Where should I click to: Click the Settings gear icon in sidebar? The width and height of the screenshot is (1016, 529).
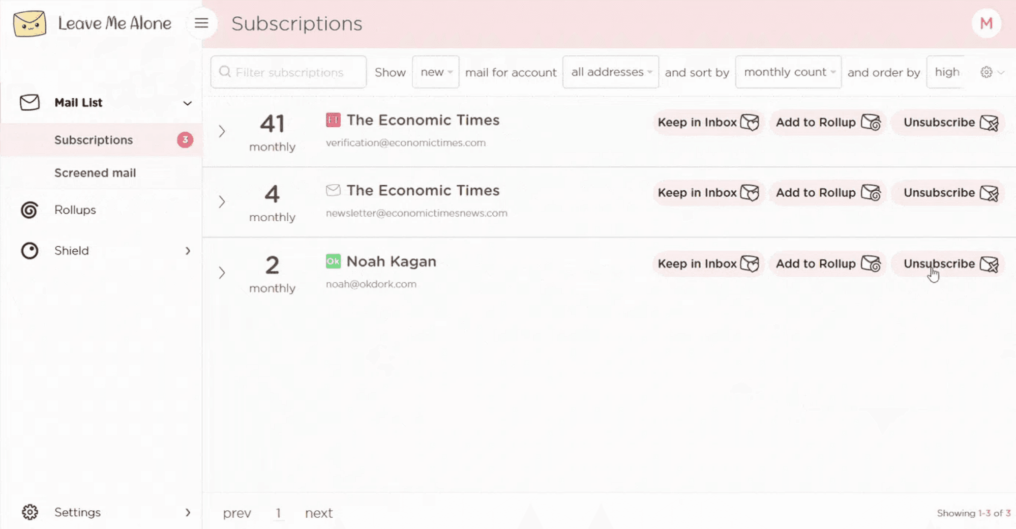[29, 512]
